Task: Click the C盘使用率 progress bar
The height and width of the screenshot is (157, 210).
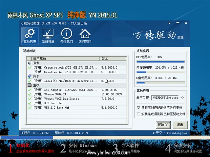Action: click(160, 82)
